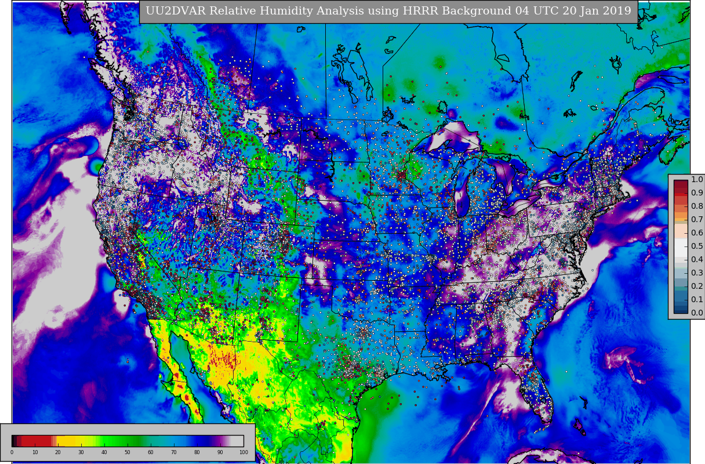
Task: Click the UU2DVAR Relative Humidity Analysis title
Action: click(388, 11)
